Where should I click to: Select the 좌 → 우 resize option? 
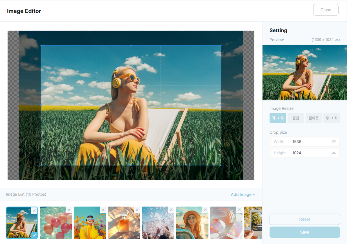click(x=278, y=118)
